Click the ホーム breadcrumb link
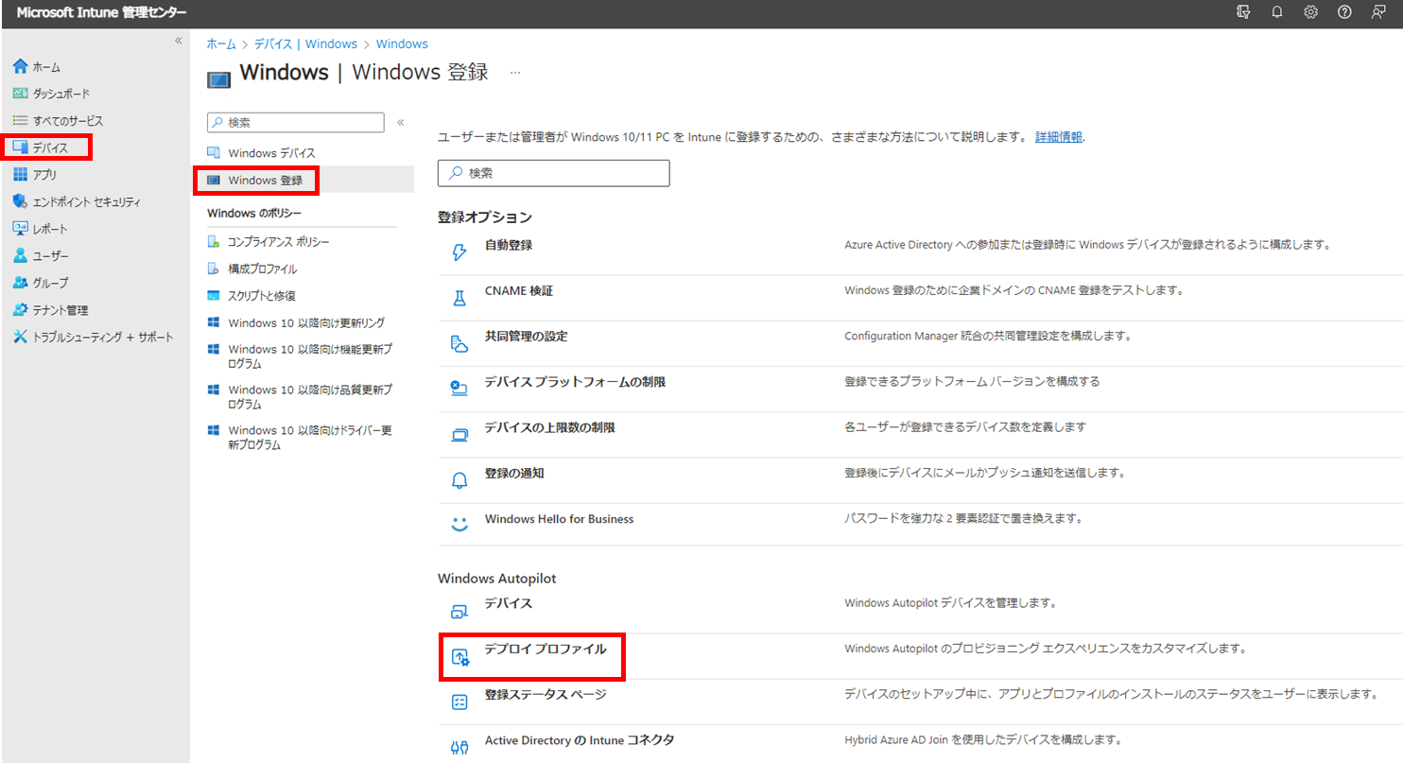Screen dimensions: 1403x763 (221, 43)
